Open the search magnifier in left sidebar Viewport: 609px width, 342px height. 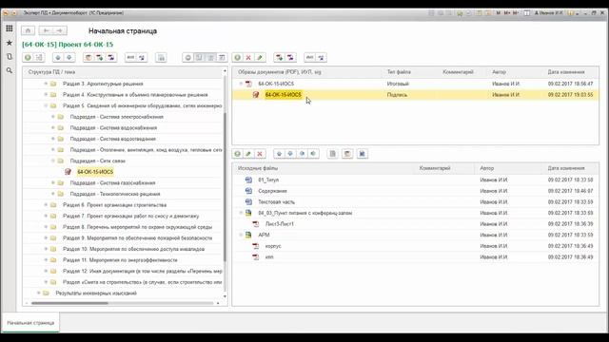coord(9,70)
